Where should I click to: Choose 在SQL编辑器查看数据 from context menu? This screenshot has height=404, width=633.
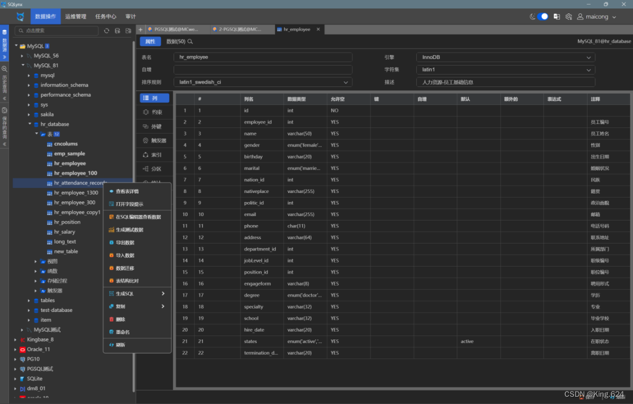(137, 217)
